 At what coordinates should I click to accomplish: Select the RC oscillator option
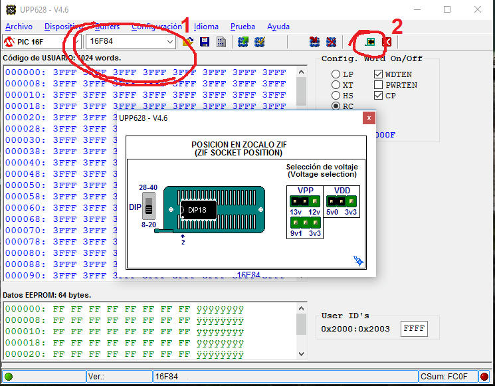coord(336,106)
